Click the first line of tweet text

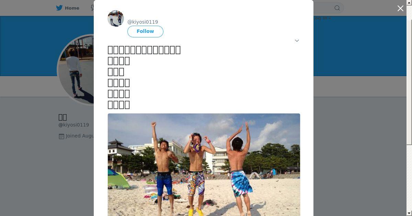click(x=144, y=50)
